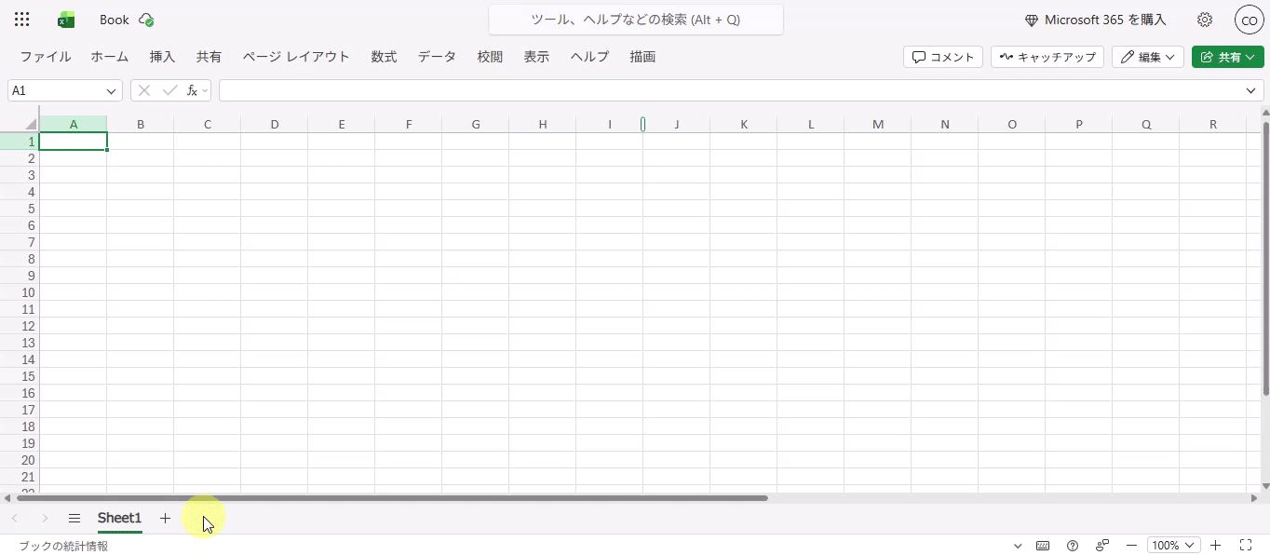This screenshot has height=555, width=1270.
Task: Click the insert function fx icon
Action: pyautogui.click(x=192, y=90)
